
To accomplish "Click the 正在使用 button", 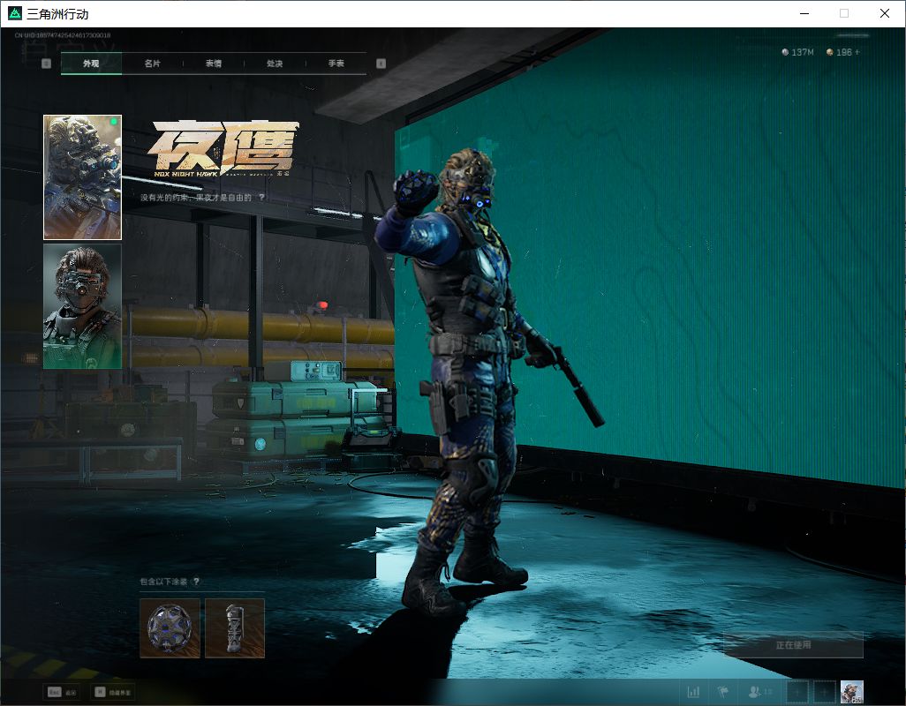I will (x=793, y=645).
